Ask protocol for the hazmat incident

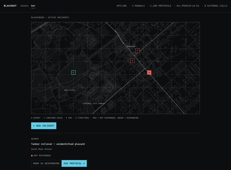[74, 163]
